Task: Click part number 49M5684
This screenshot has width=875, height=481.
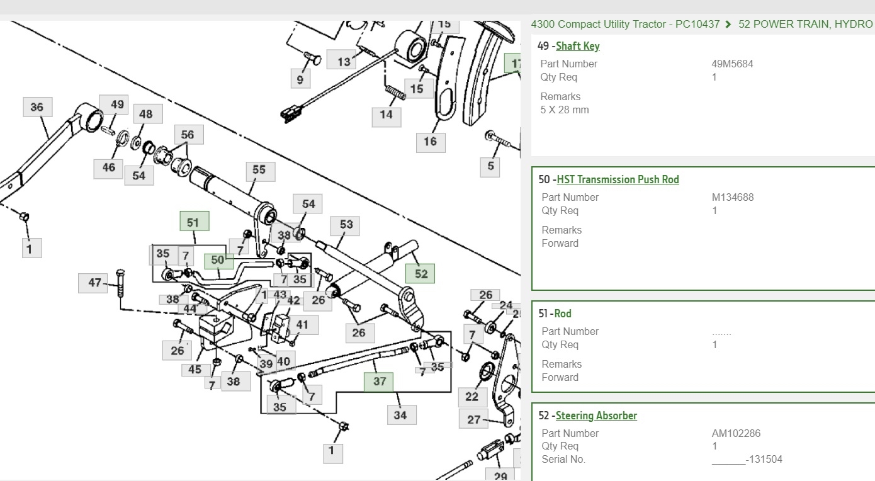Action: [x=732, y=64]
